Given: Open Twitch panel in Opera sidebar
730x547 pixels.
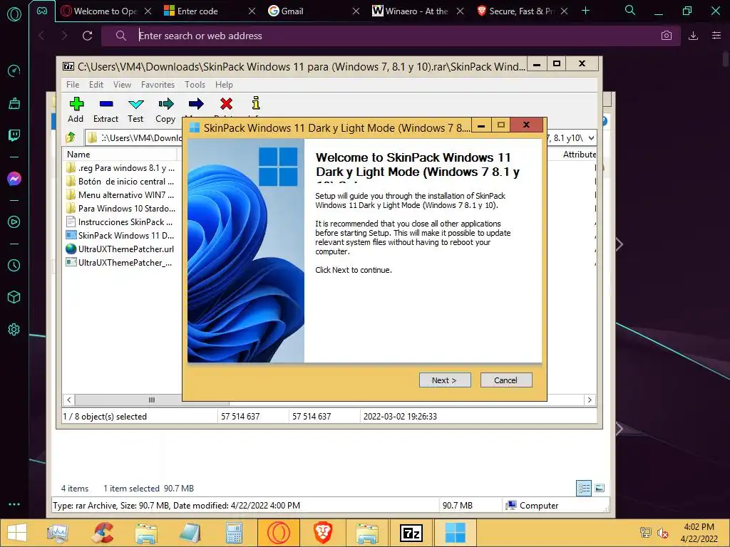Looking at the screenshot, I should (x=14, y=135).
